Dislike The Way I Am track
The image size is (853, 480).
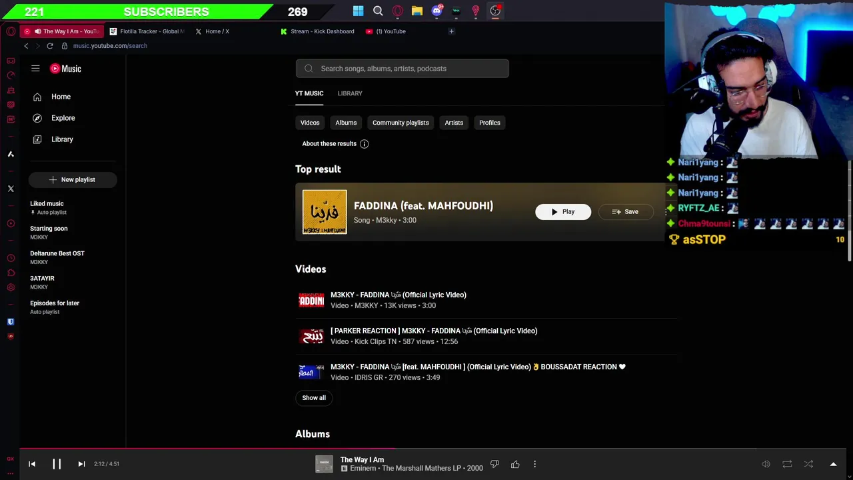(x=494, y=464)
